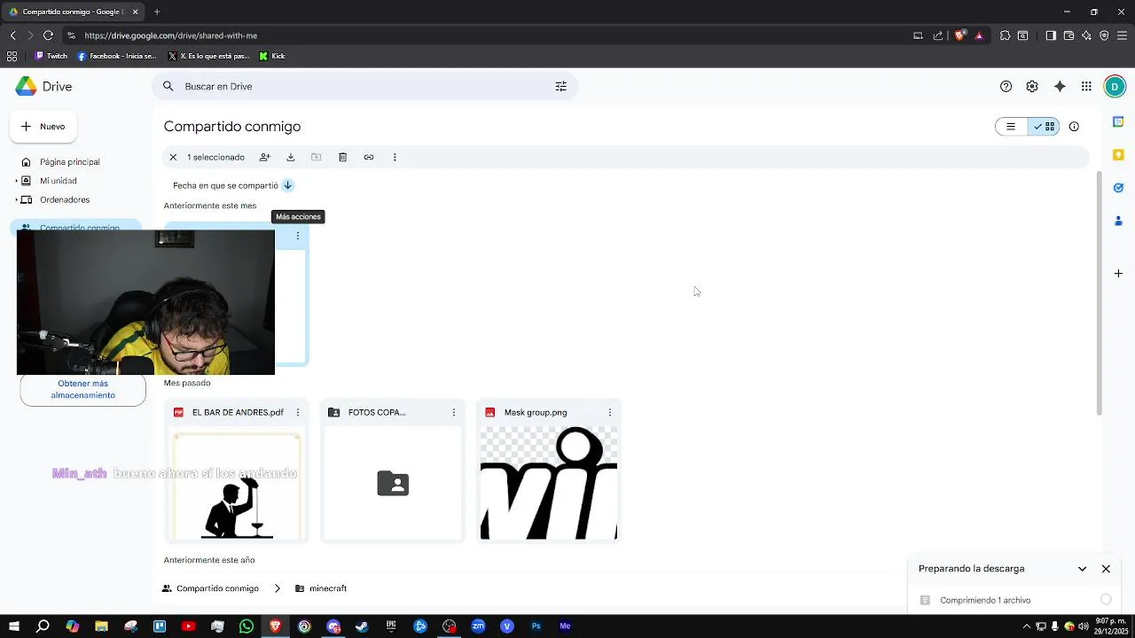Close the download preparation panel
This screenshot has height=638, width=1135.
pos(1106,569)
